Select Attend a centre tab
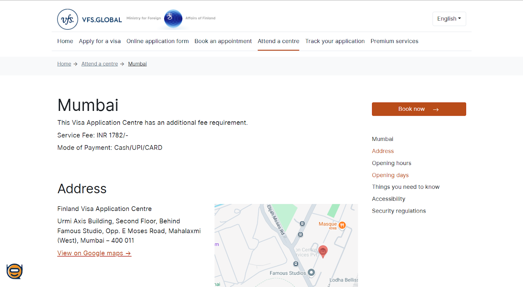 pos(278,41)
